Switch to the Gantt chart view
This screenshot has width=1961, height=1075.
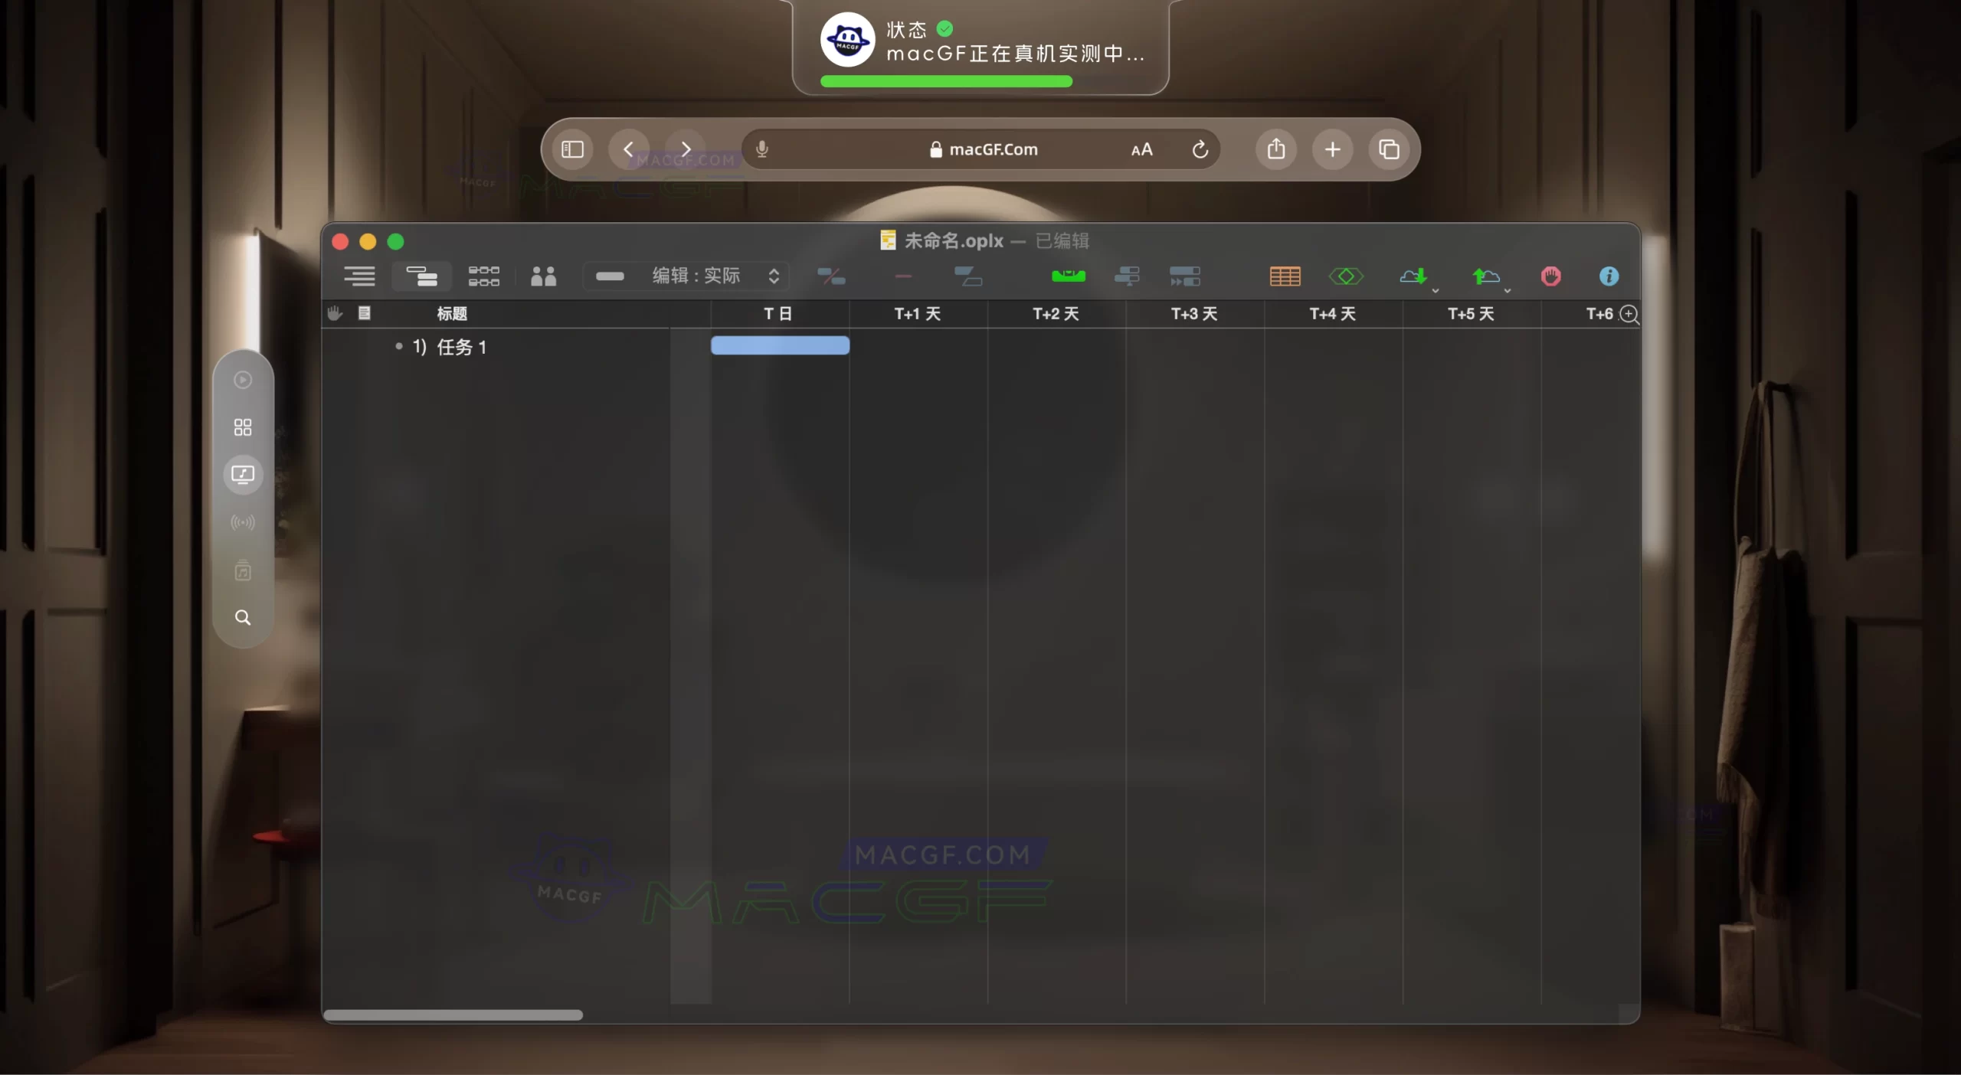(x=422, y=276)
